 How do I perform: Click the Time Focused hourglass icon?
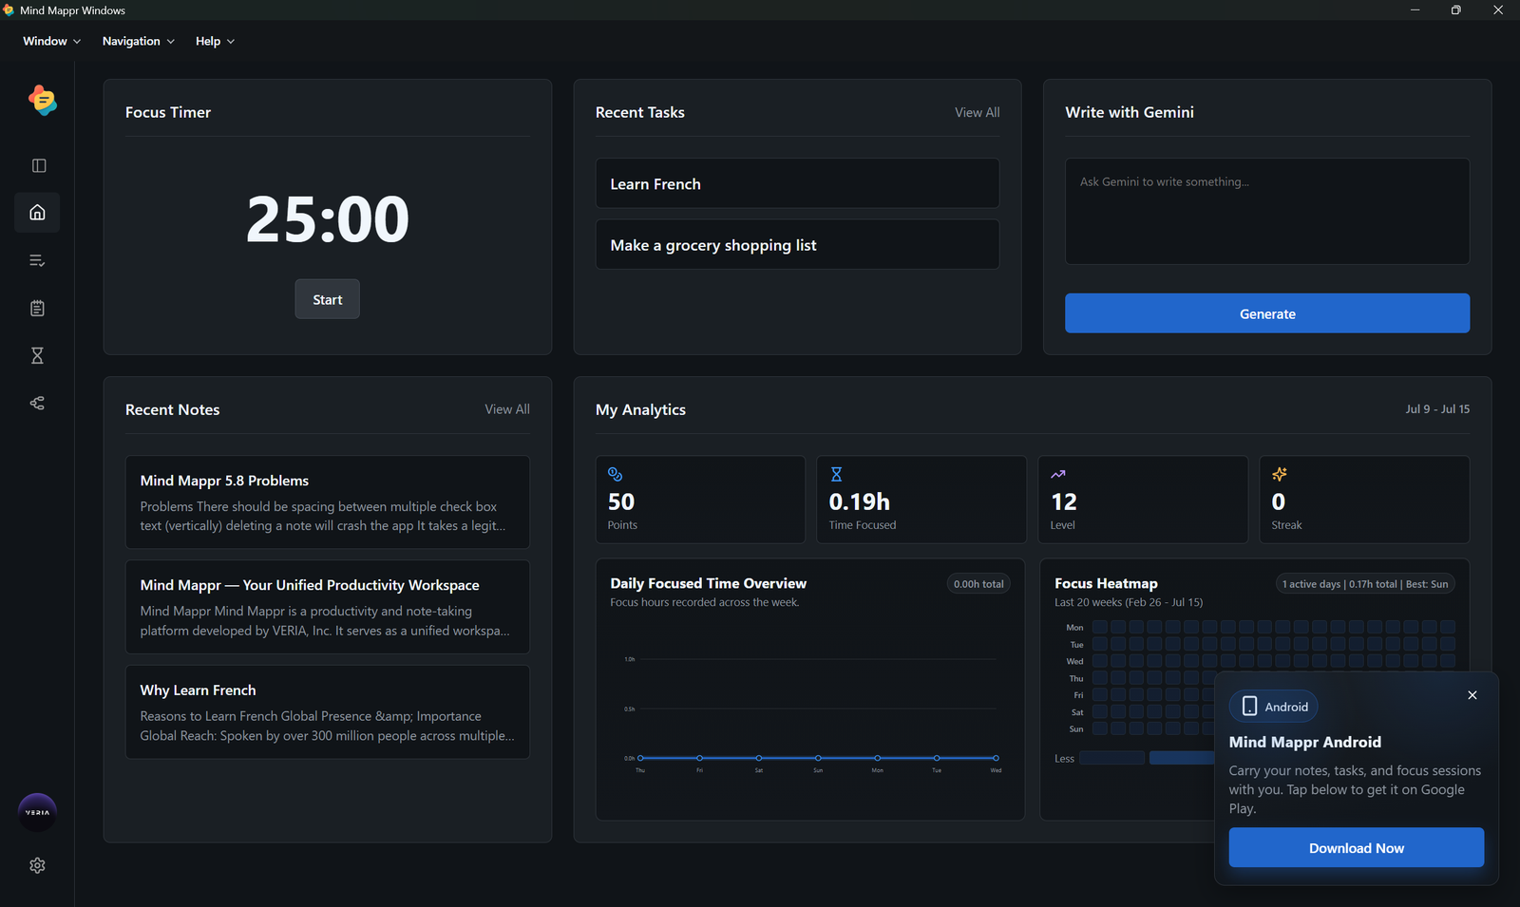(836, 474)
